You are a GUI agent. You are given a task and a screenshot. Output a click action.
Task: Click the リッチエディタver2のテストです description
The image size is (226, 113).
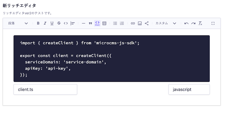(27, 13)
